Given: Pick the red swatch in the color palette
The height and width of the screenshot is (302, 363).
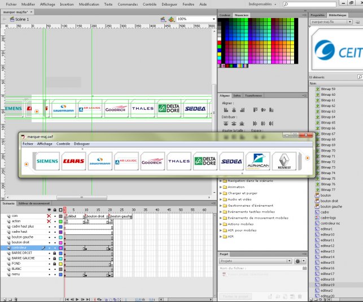Looking at the screenshot, I should coord(220,42).
